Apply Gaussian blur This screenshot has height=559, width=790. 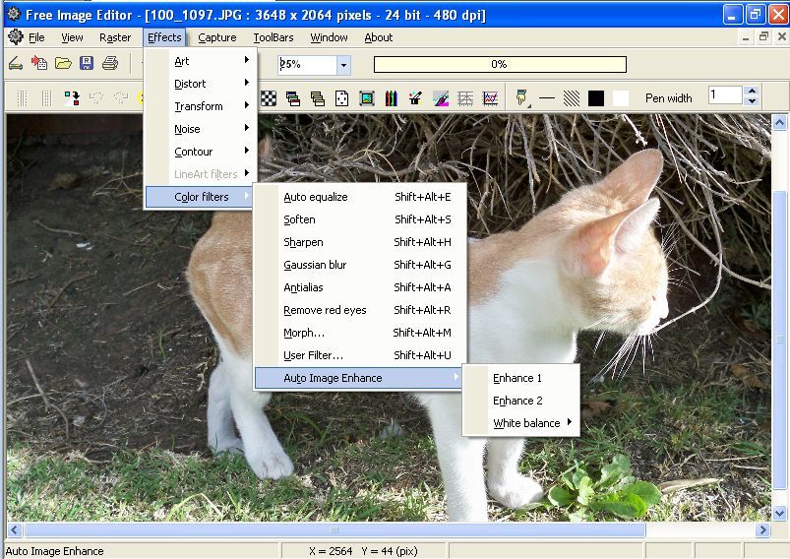[361, 265]
